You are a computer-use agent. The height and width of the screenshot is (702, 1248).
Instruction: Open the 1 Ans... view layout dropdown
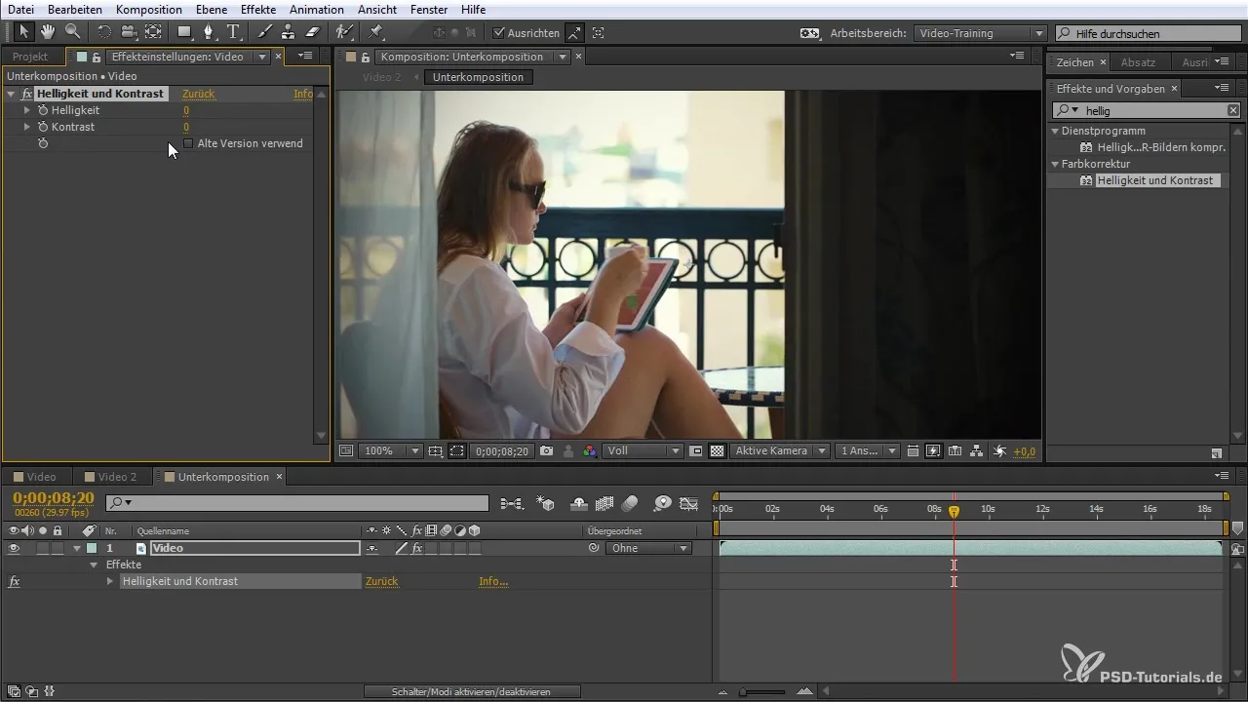coord(865,451)
